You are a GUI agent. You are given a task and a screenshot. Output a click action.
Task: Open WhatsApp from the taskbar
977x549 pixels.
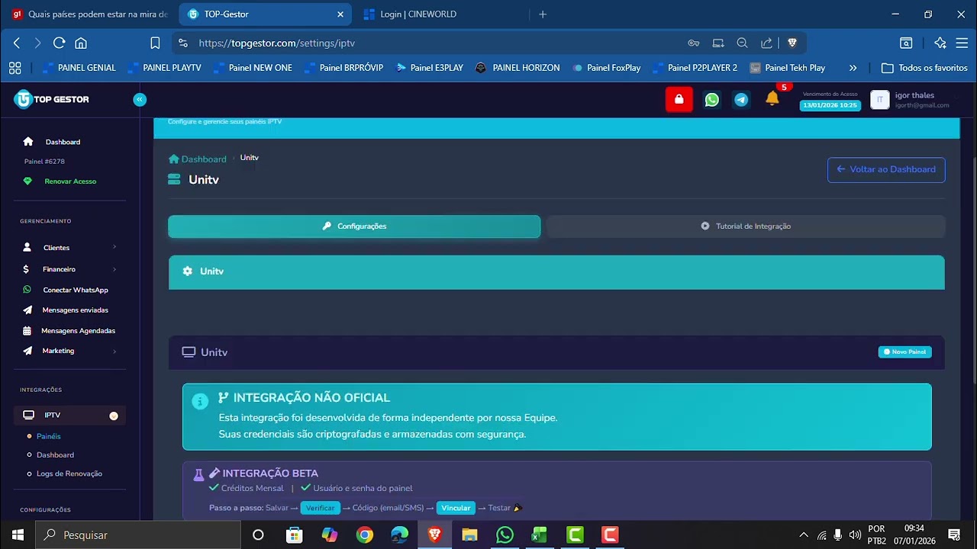(x=505, y=535)
